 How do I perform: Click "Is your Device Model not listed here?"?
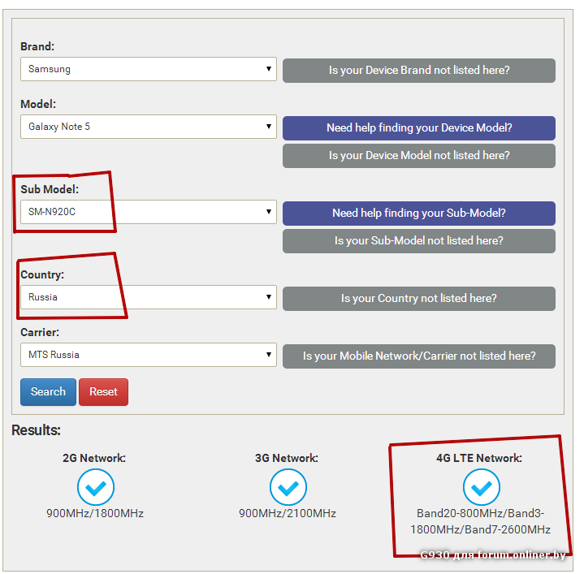point(419,156)
